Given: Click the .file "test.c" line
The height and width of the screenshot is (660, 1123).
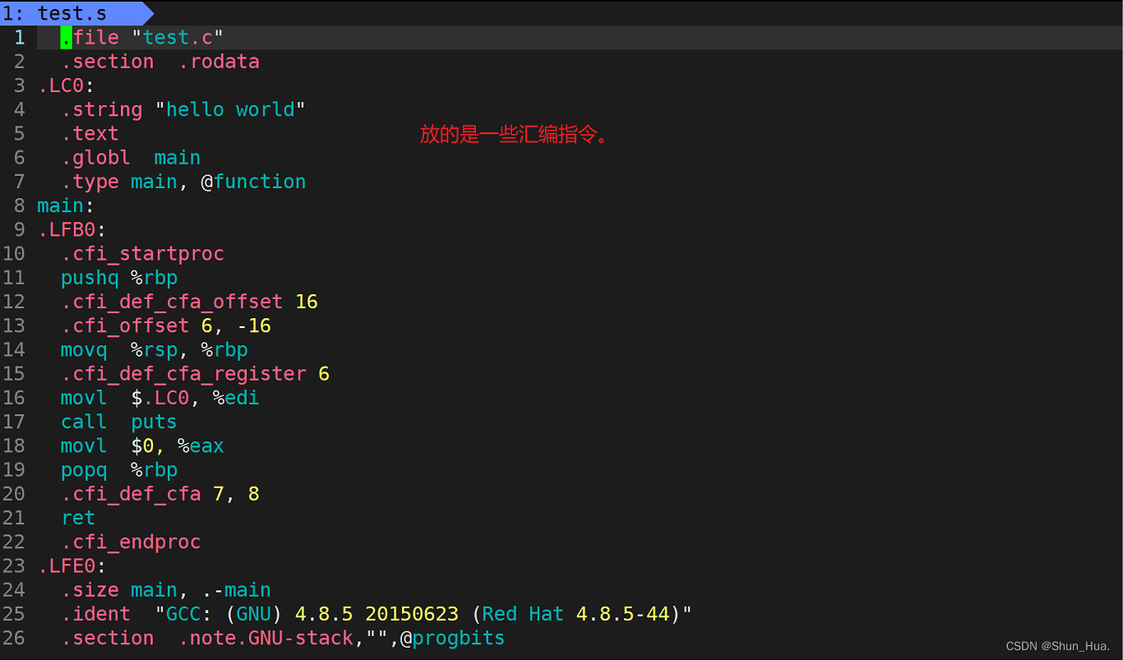Looking at the screenshot, I should [142, 37].
